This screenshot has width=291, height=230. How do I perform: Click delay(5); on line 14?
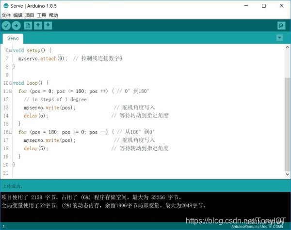(x=36, y=116)
